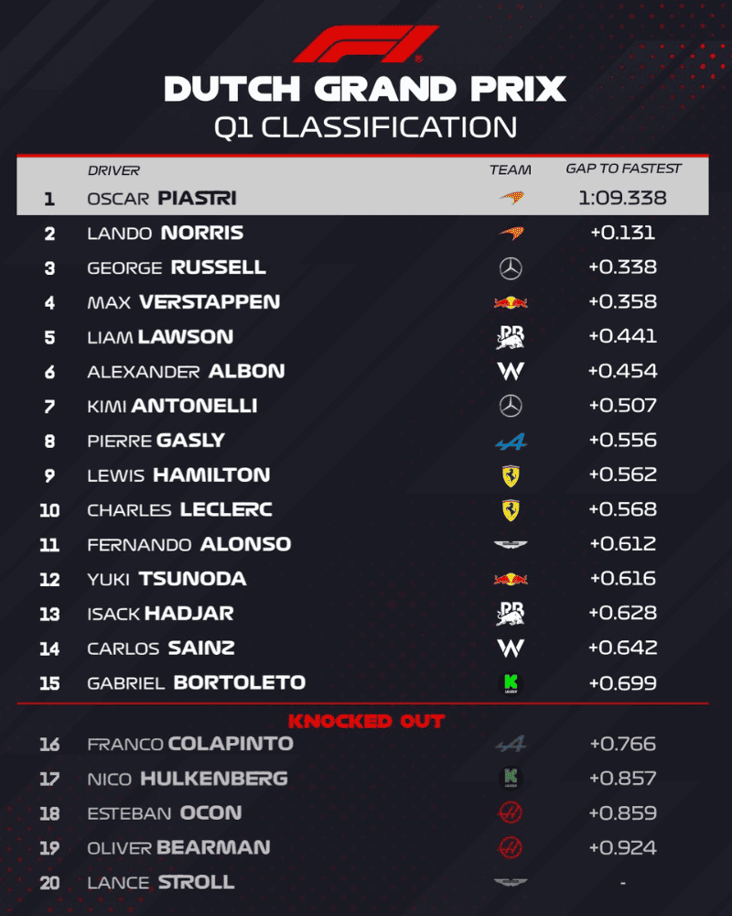Select the 1:09.338 fastest lap time
The width and height of the screenshot is (732, 916).
[623, 198]
